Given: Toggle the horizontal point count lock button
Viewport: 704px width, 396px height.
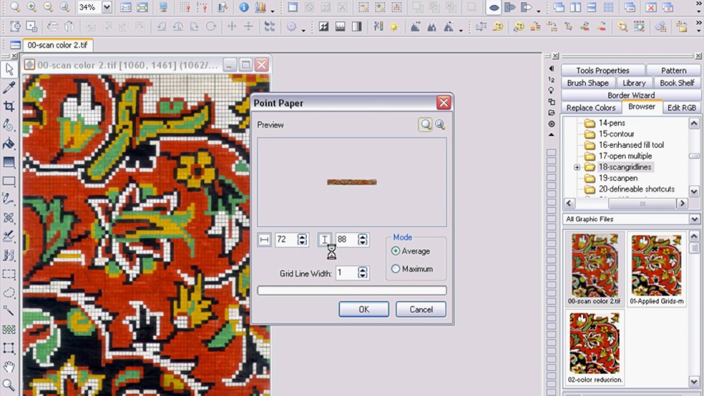Looking at the screenshot, I should (x=264, y=240).
